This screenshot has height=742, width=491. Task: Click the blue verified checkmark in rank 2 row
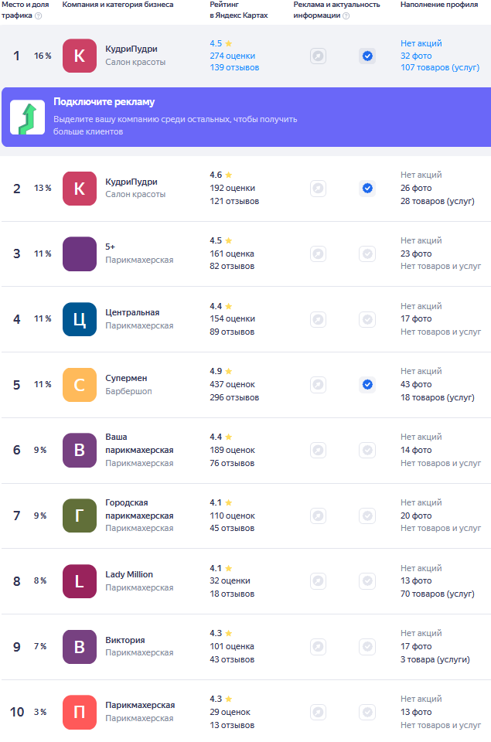click(367, 189)
